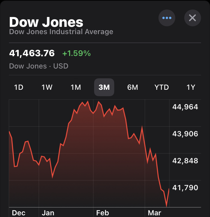This screenshot has height=217, width=210.
Task: Click the 41,463.76 price value
Action: click(x=32, y=53)
